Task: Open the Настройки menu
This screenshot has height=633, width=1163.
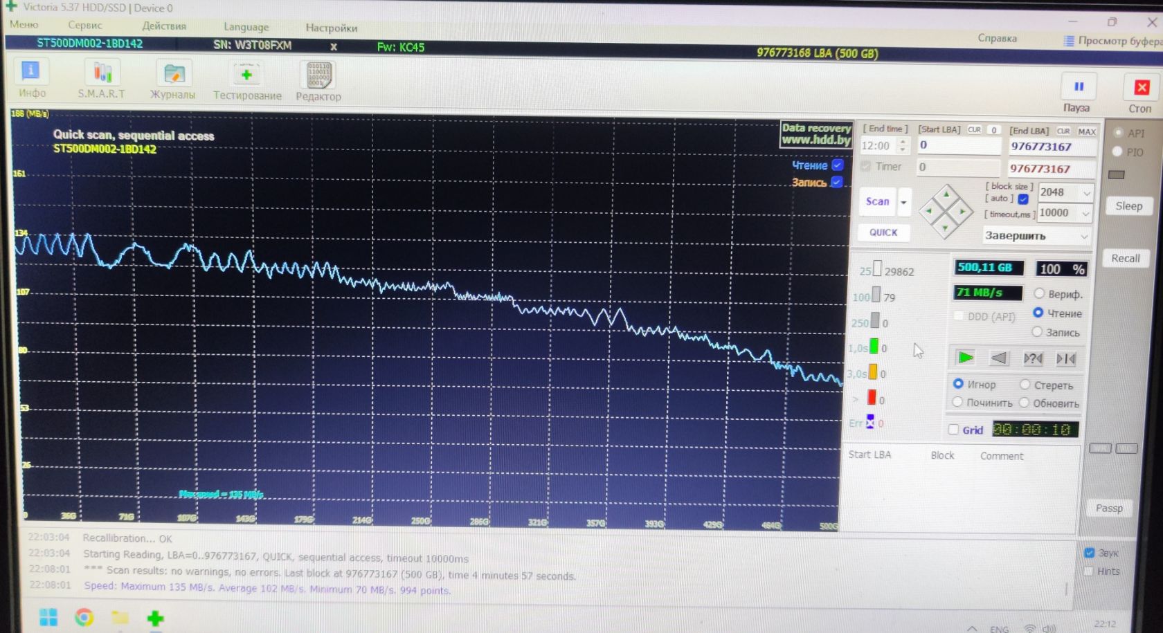Action: point(332,28)
